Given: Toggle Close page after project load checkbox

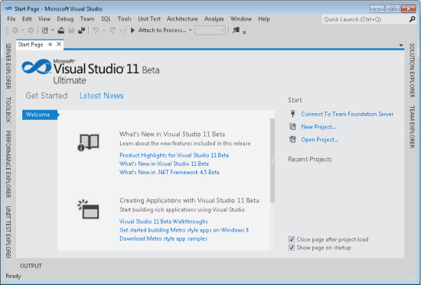Looking at the screenshot, I should coord(292,239).
